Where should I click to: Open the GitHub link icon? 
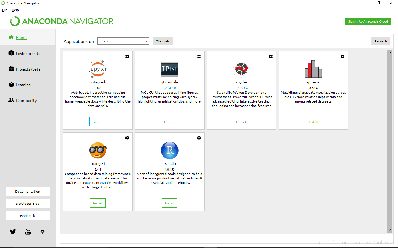coord(42,232)
